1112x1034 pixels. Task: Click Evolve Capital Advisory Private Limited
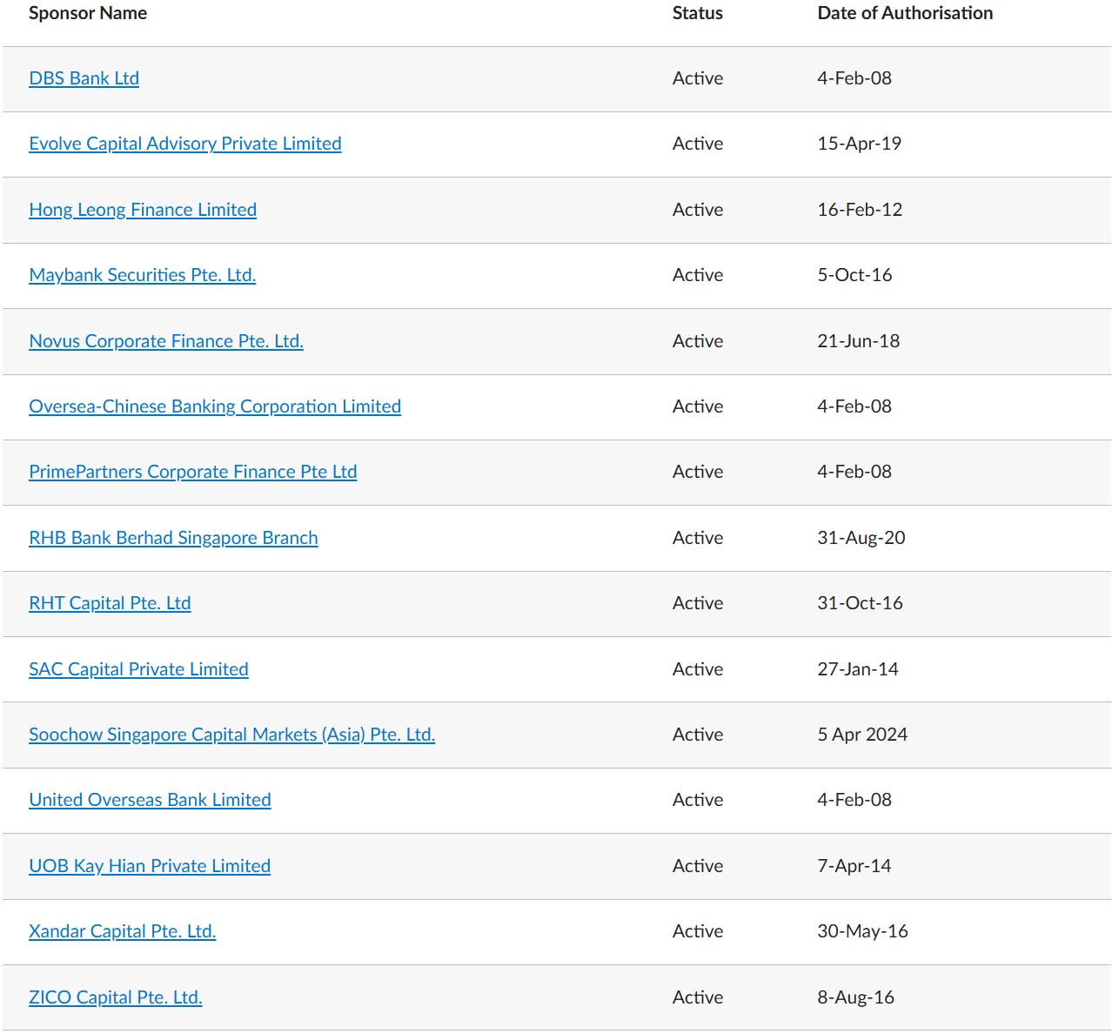click(x=184, y=144)
